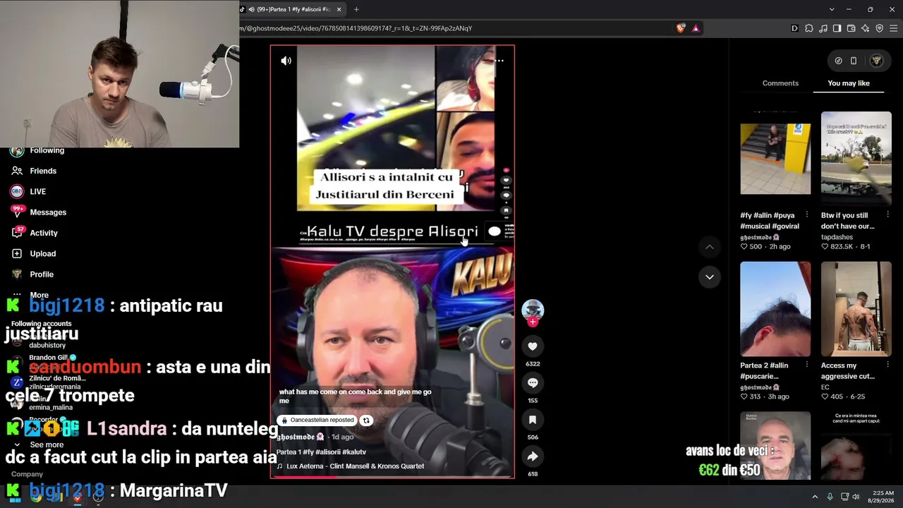
Task: Open the search tabs dropdown chevron
Action: [832, 9]
